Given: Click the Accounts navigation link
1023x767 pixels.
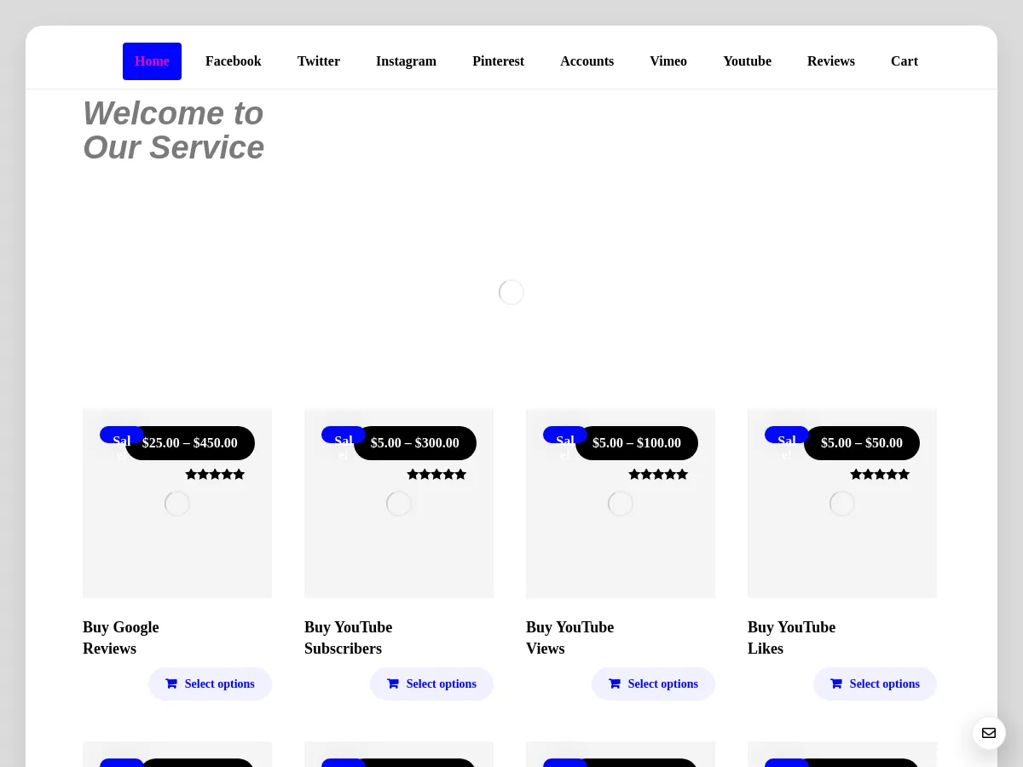Looking at the screenshot, I should click(587, 61).
